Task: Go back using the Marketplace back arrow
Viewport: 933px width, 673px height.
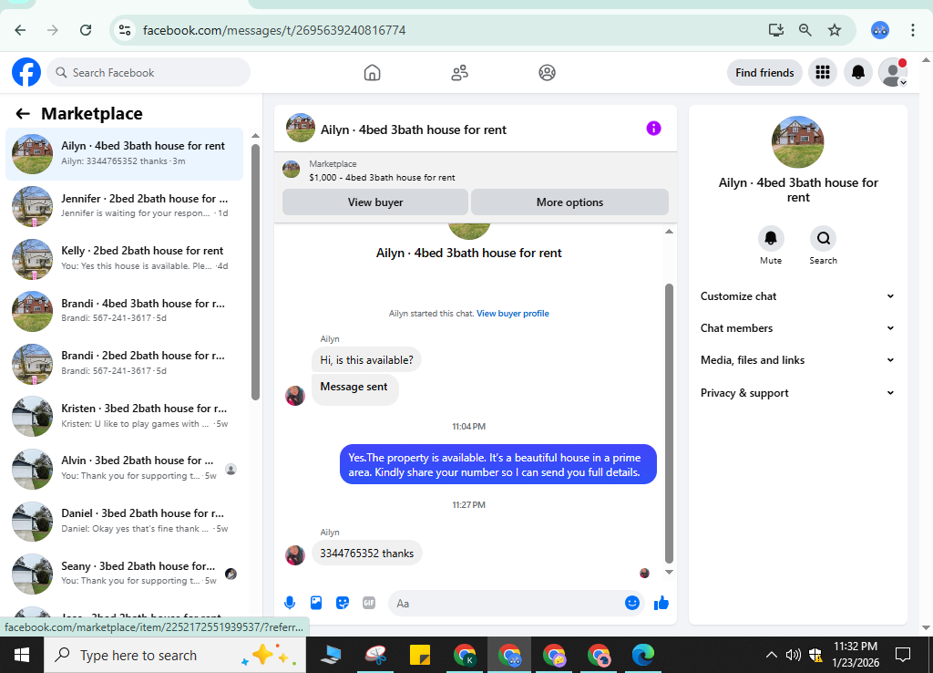Action: click(23, 114)
